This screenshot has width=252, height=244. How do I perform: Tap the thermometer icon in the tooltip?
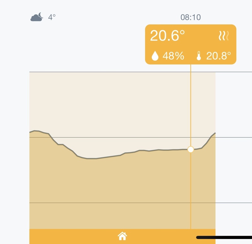point(199,56)
